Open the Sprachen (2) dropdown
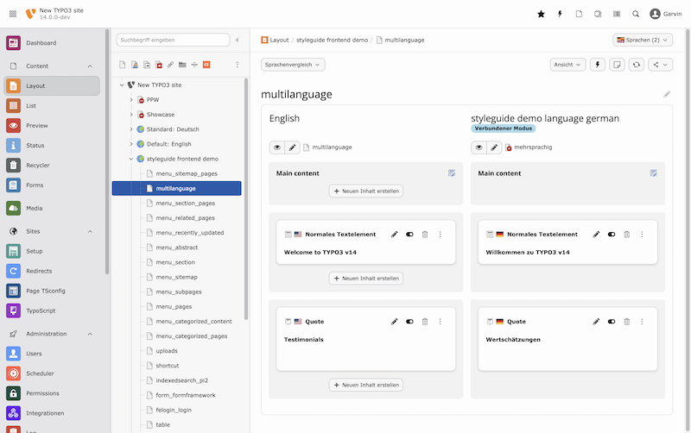Image resolution: width=691 pixels, height=433 pixels. pos(642,40)
